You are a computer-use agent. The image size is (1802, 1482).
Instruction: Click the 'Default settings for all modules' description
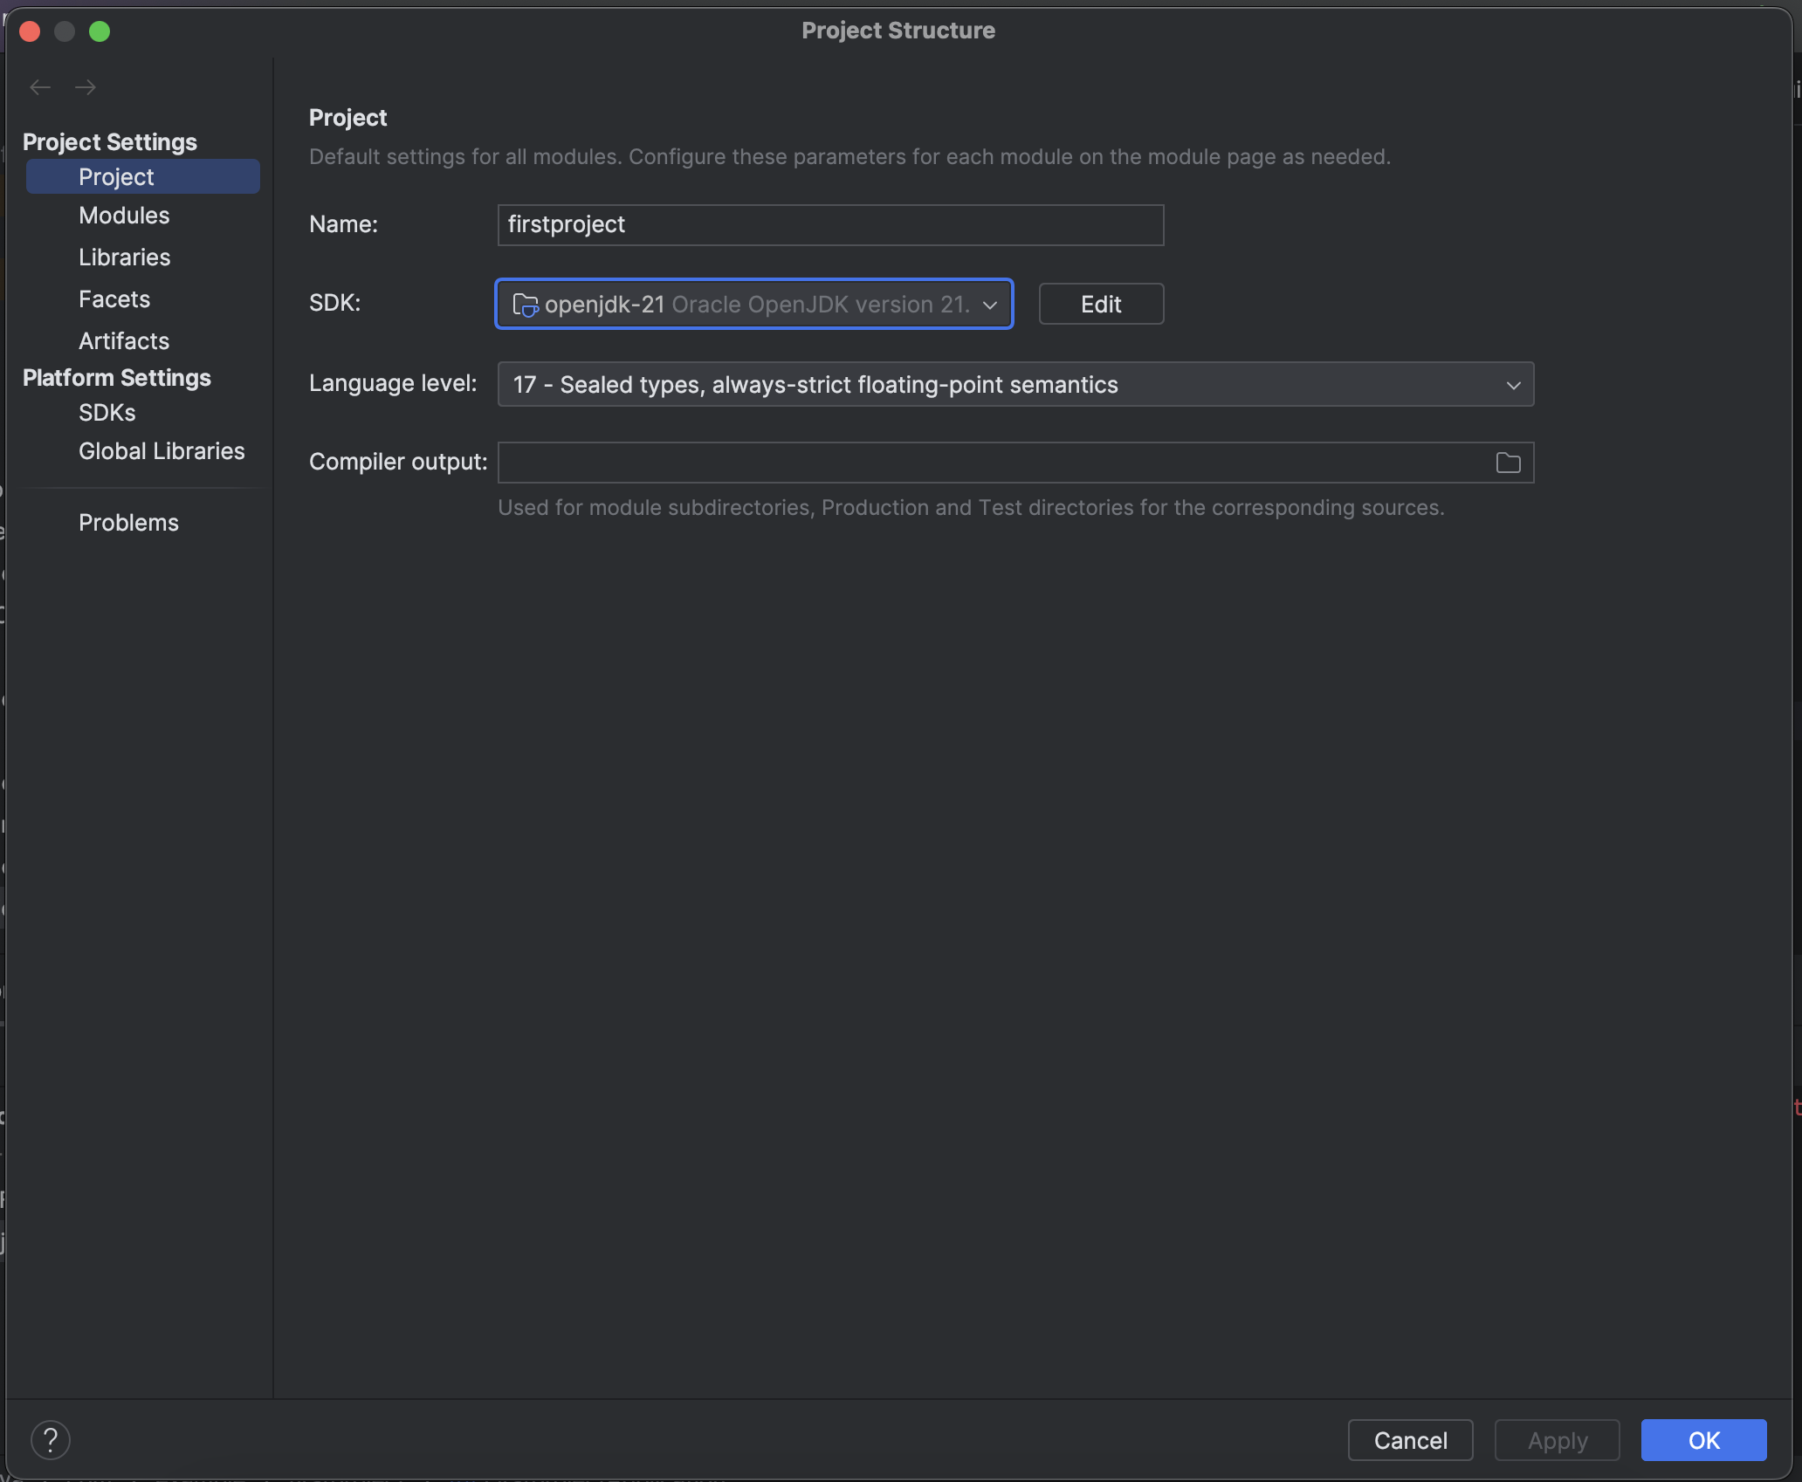(849, 157)
